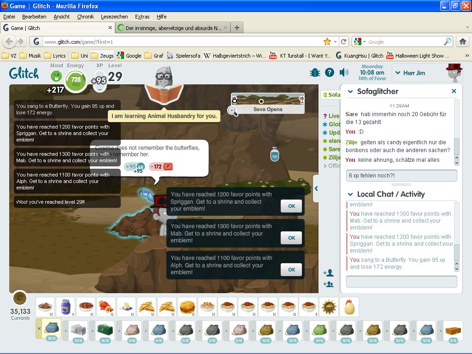The height and width of the screenshot is (354, 472).
Task: Open the help question mark icon
Action: click(x=329, y=72)
